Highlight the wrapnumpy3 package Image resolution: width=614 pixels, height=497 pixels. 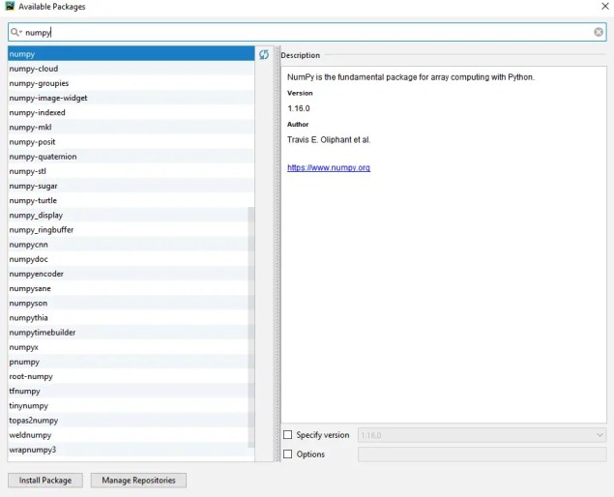coord(33,450)
